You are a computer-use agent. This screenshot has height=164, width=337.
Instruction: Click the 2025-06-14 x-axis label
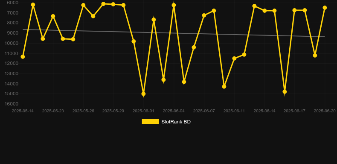(x=264, y=111)
